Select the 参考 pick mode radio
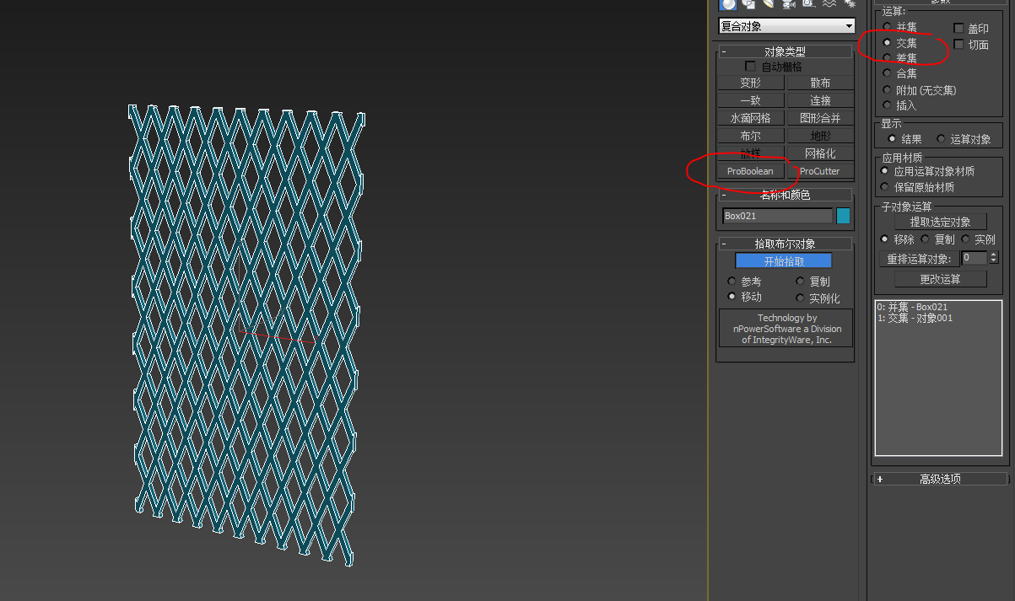The height and width of the screenshot is (601, 1015). pyautogui.click(x=732, y=282)
